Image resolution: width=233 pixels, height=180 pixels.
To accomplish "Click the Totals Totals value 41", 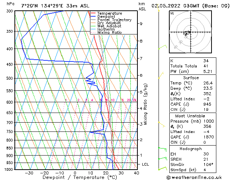I will (206, 66).
